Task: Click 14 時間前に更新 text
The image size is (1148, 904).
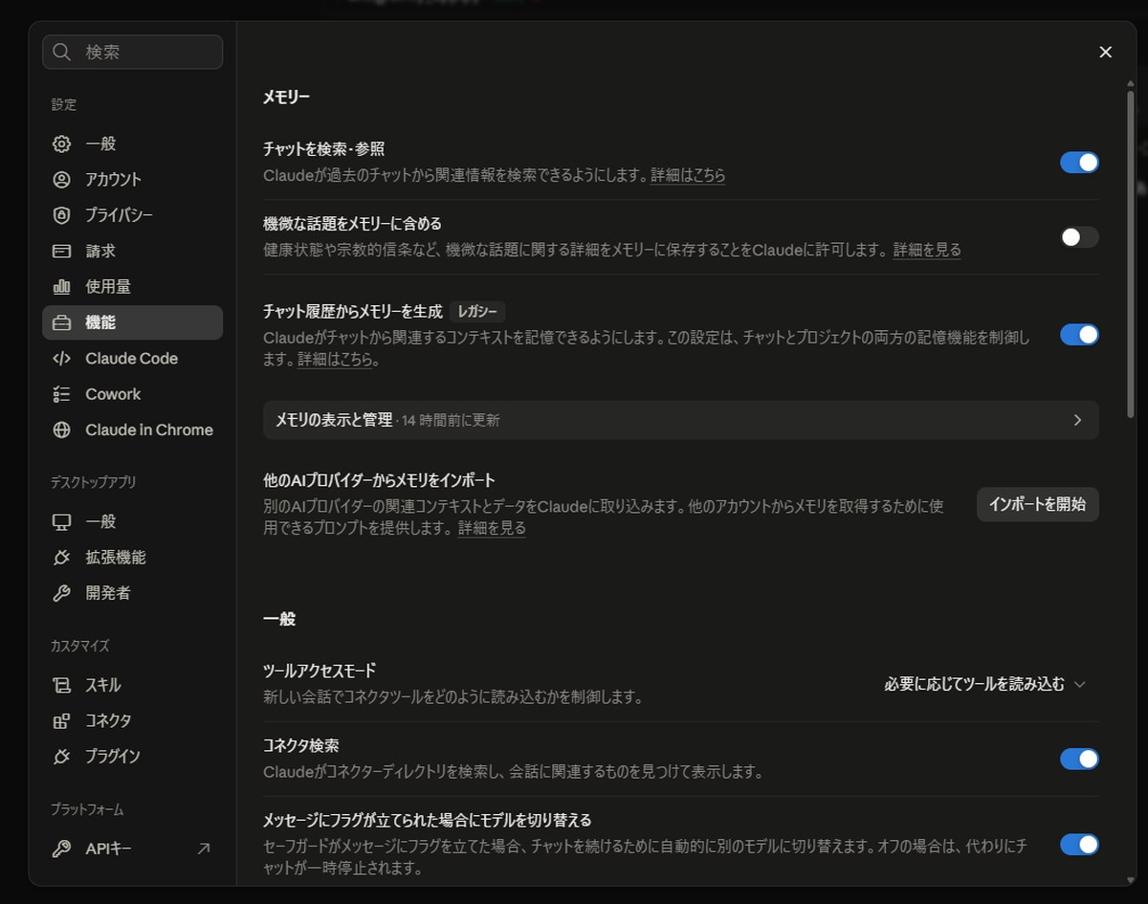Action: (x=450, y=420)
